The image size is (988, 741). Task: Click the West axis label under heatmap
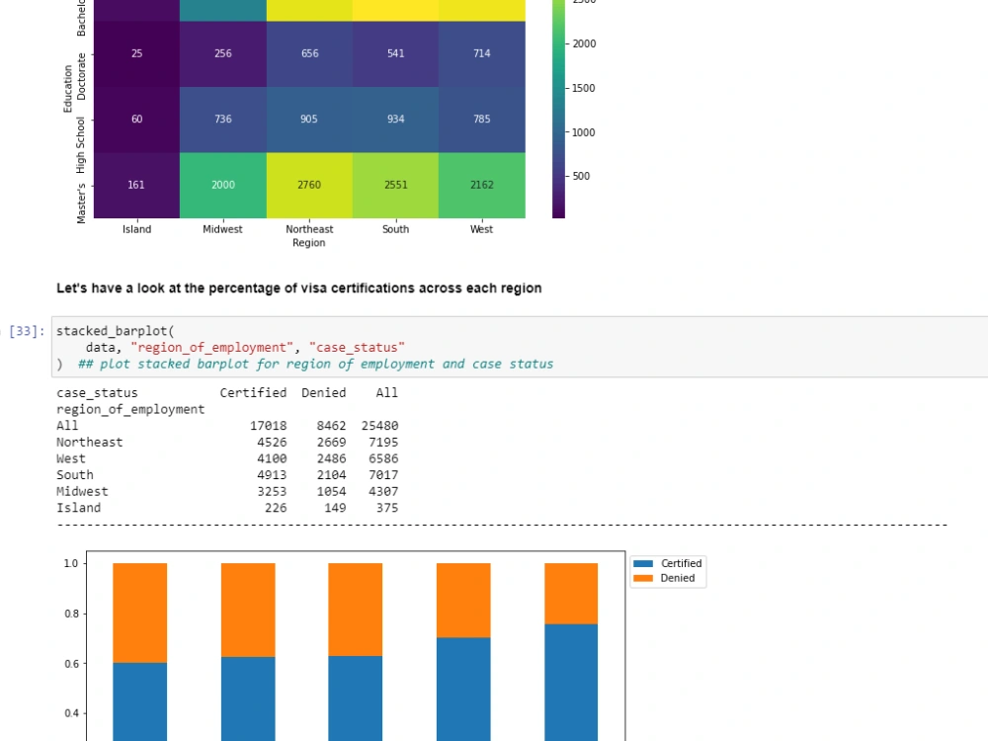[481, 229]
